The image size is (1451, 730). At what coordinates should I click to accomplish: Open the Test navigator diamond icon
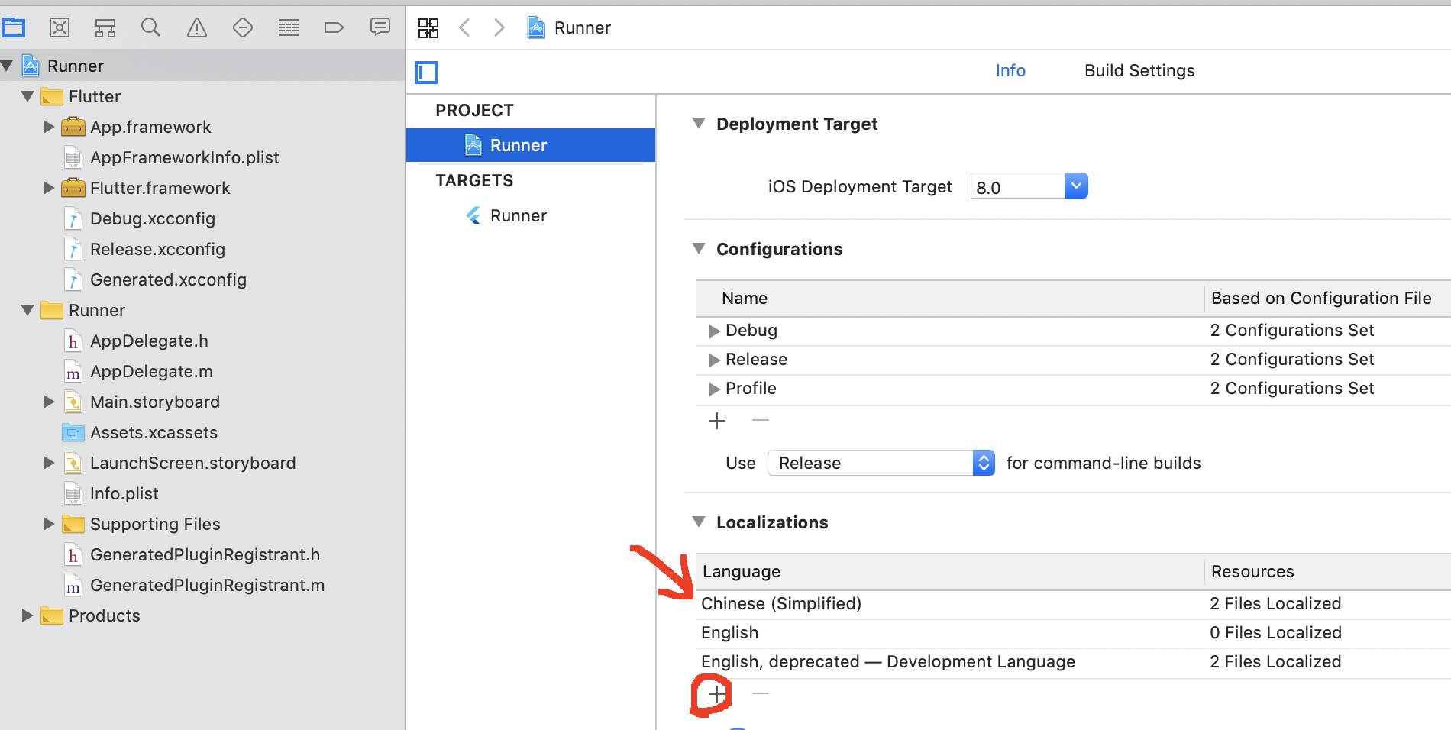pyautogui.click(x=243, y=28)
